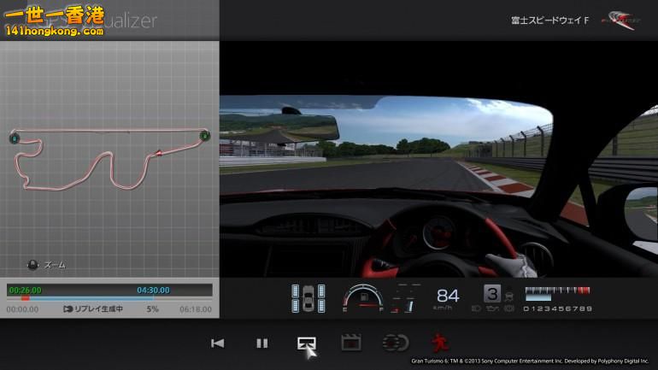Click the replay timeline progress bar

[109, 298]
